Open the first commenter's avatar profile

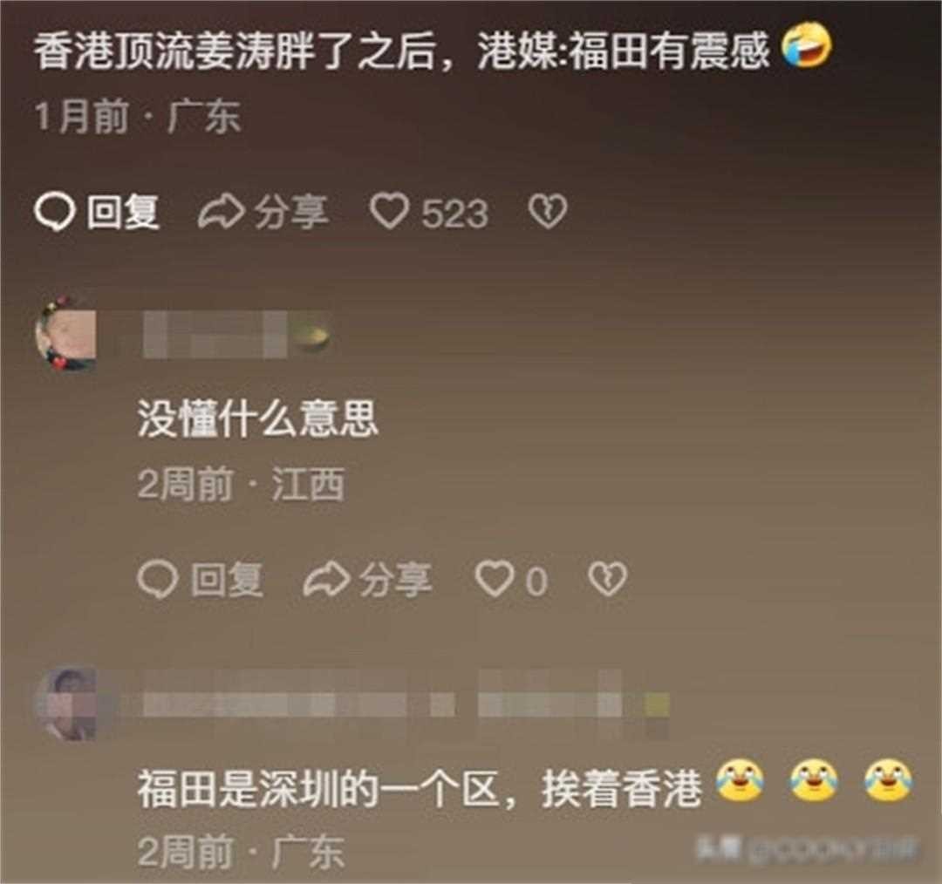coord(66,333)
